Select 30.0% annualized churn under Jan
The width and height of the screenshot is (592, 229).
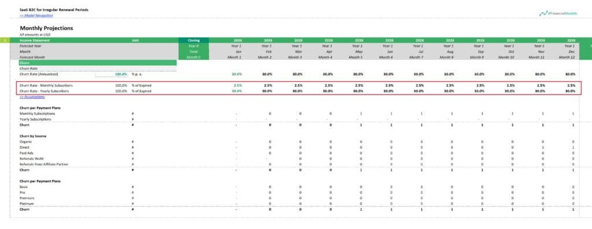point(236,74)
